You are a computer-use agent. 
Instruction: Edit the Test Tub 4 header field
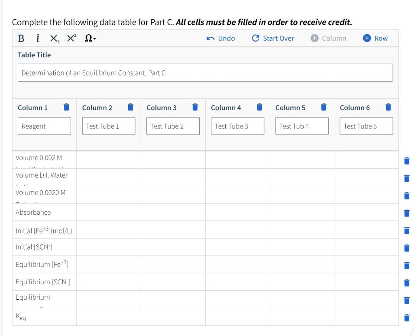302,126
